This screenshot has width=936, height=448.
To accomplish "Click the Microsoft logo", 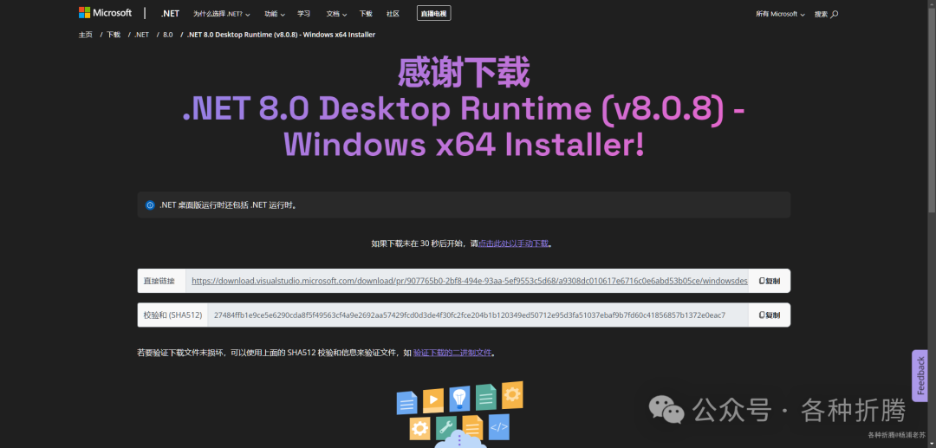I will pyautogui.click(x=105, y=13).
